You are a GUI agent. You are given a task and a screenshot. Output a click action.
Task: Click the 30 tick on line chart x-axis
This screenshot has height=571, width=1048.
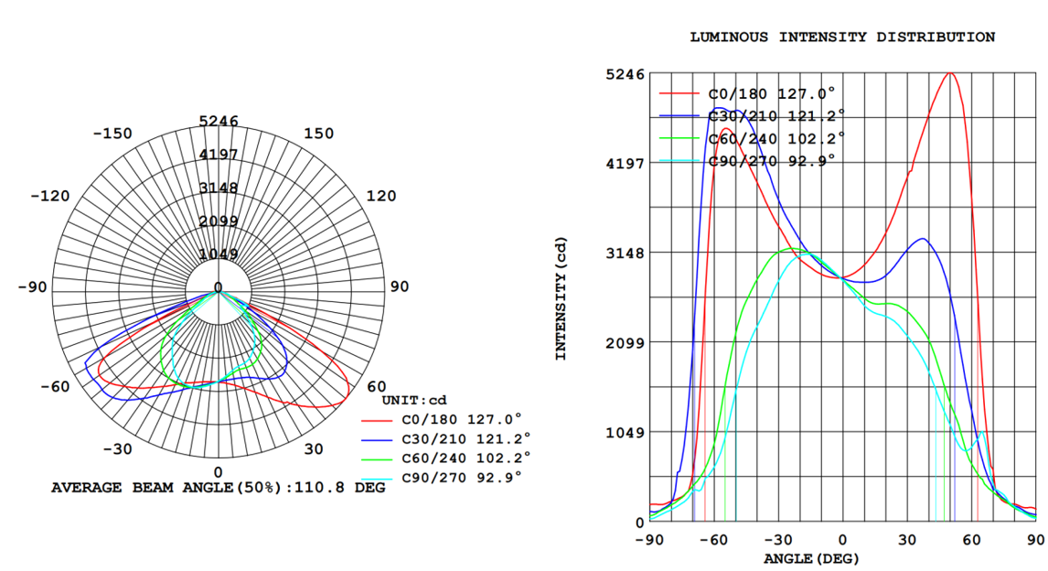[x=907, y=539]
